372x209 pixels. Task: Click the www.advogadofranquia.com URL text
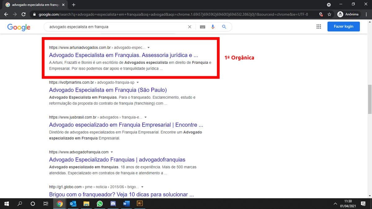[79, 152]
